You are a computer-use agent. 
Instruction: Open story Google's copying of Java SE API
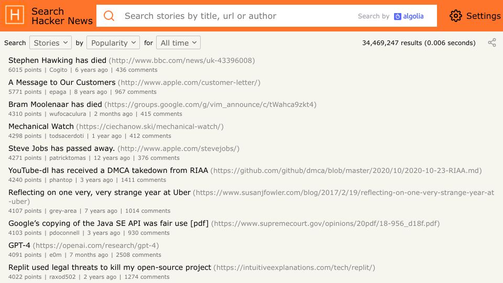(108, 223)
